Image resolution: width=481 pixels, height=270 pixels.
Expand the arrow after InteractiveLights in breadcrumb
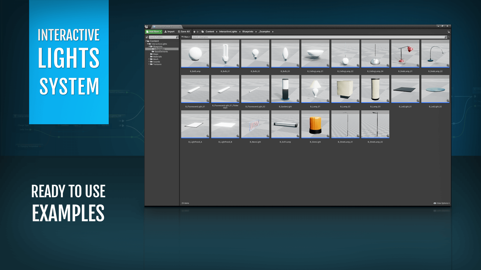[x=240, y=32]
